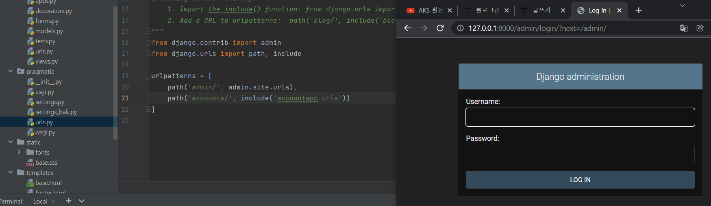View site information icon in address bar

click(x=460, y=28)
